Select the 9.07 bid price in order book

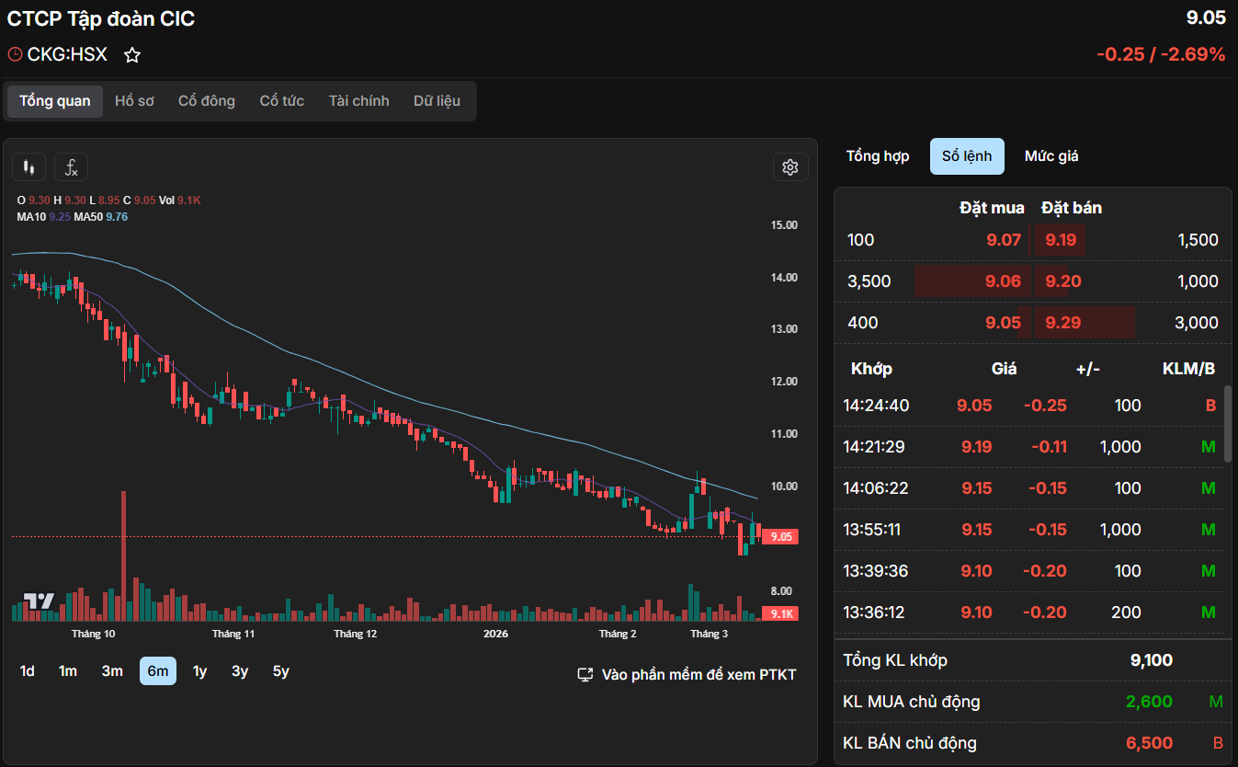(x=1003, y=240)
